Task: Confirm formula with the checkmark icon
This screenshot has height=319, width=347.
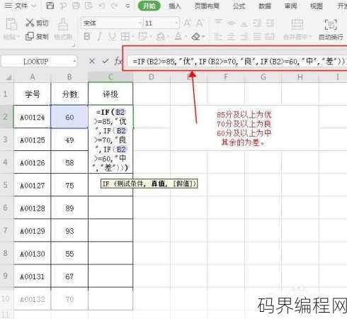Action: click(106, 62)
